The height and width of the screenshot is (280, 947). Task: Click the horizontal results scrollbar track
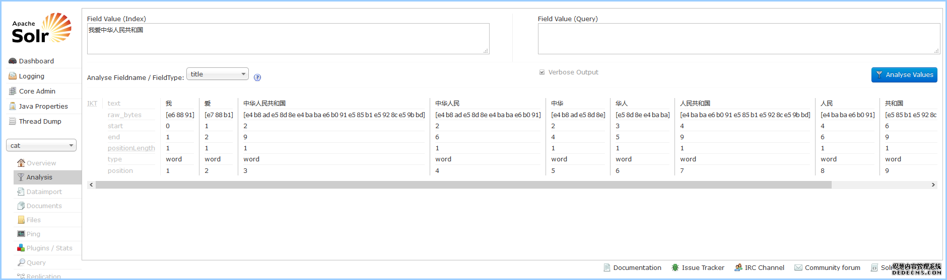coord(882,185)
